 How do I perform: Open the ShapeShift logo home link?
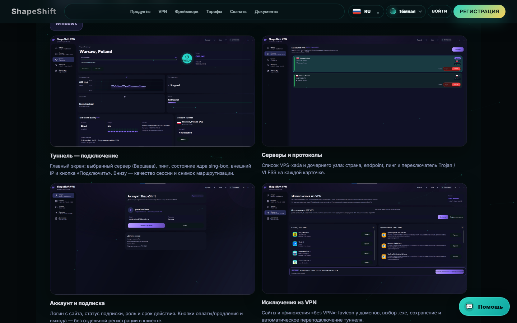point(34,11)
